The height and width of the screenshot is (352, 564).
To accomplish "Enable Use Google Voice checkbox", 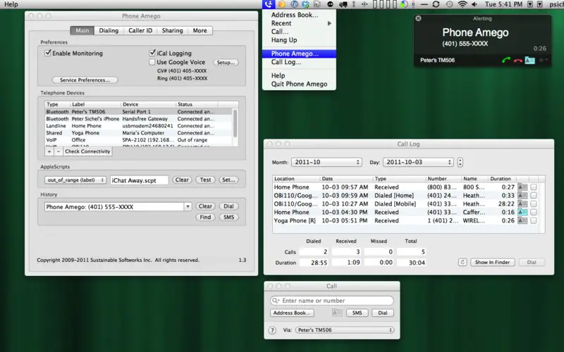I will click(152, 62).
